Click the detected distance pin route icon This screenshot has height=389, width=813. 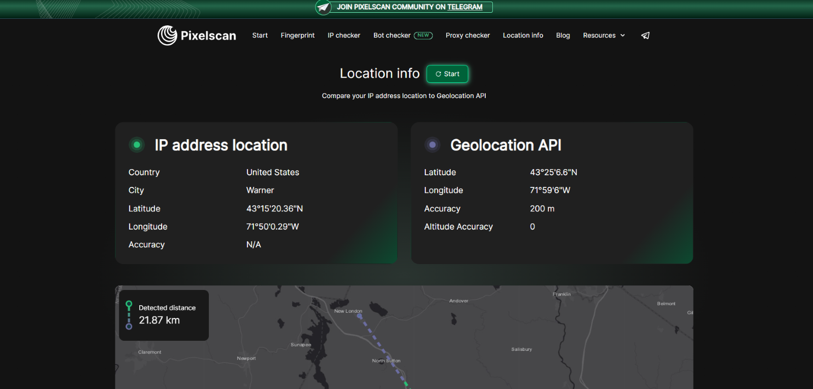129,315
